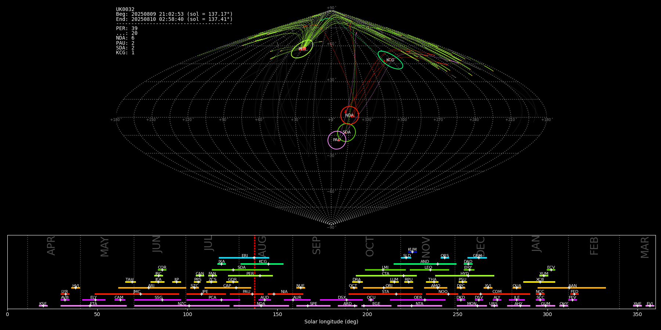Click the 'PER: 39' count line
The image size is (661, 330).
(127, 29)
